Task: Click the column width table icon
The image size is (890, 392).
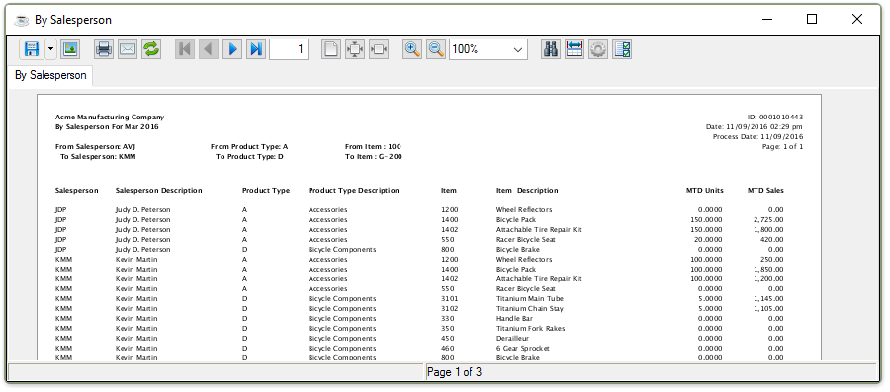Action: point(575,49)
